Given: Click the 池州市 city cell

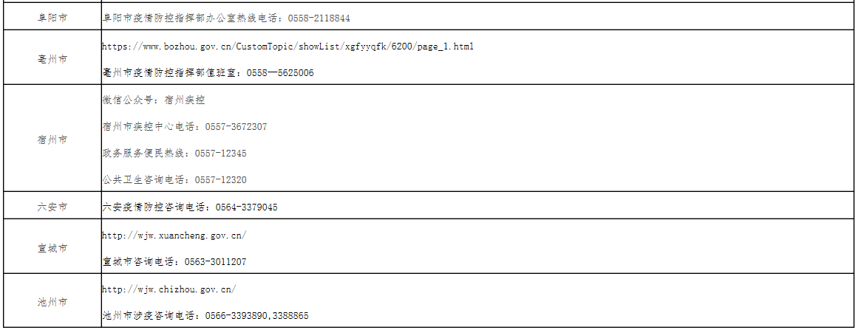Looking at the screenshot, I should click(x=52, y=302).
